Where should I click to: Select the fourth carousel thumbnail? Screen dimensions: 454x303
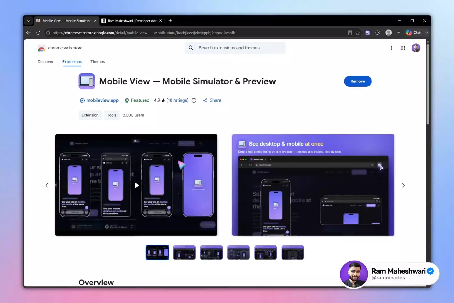[238, 252]
